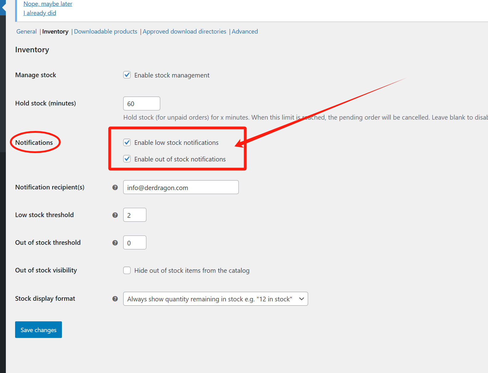488x373 pixels.
Task: Switch to the General settings tab
Action: pos(26,31)
